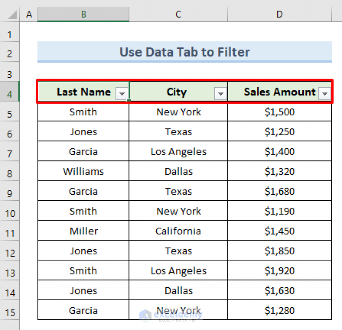Select the Williams cell

[x=83, y=171]
